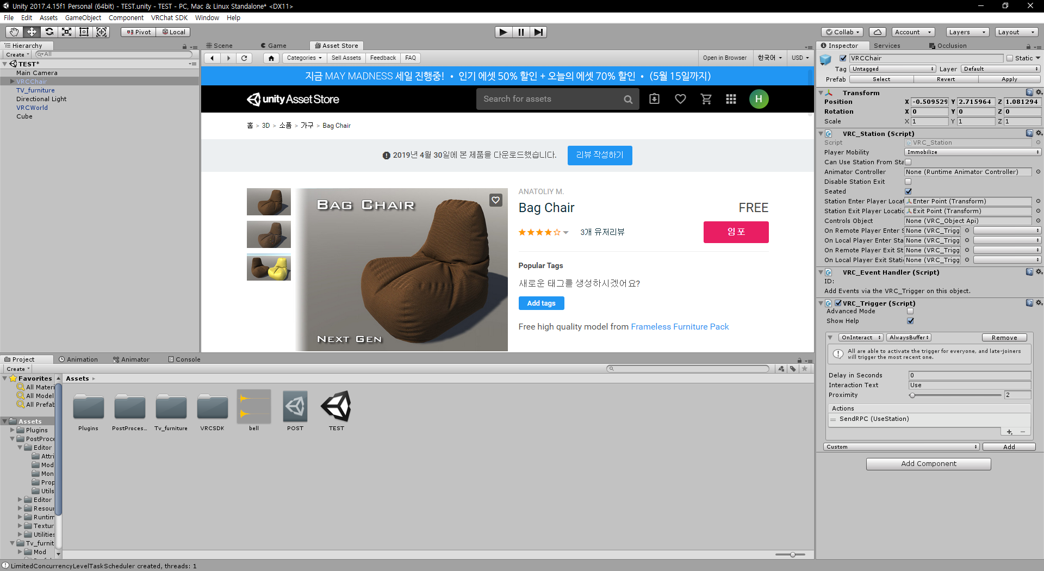Viewport: 1044px width, 571px height.
Task: Open wishlist heart icon in header
Action: click(x=680, y=99)
